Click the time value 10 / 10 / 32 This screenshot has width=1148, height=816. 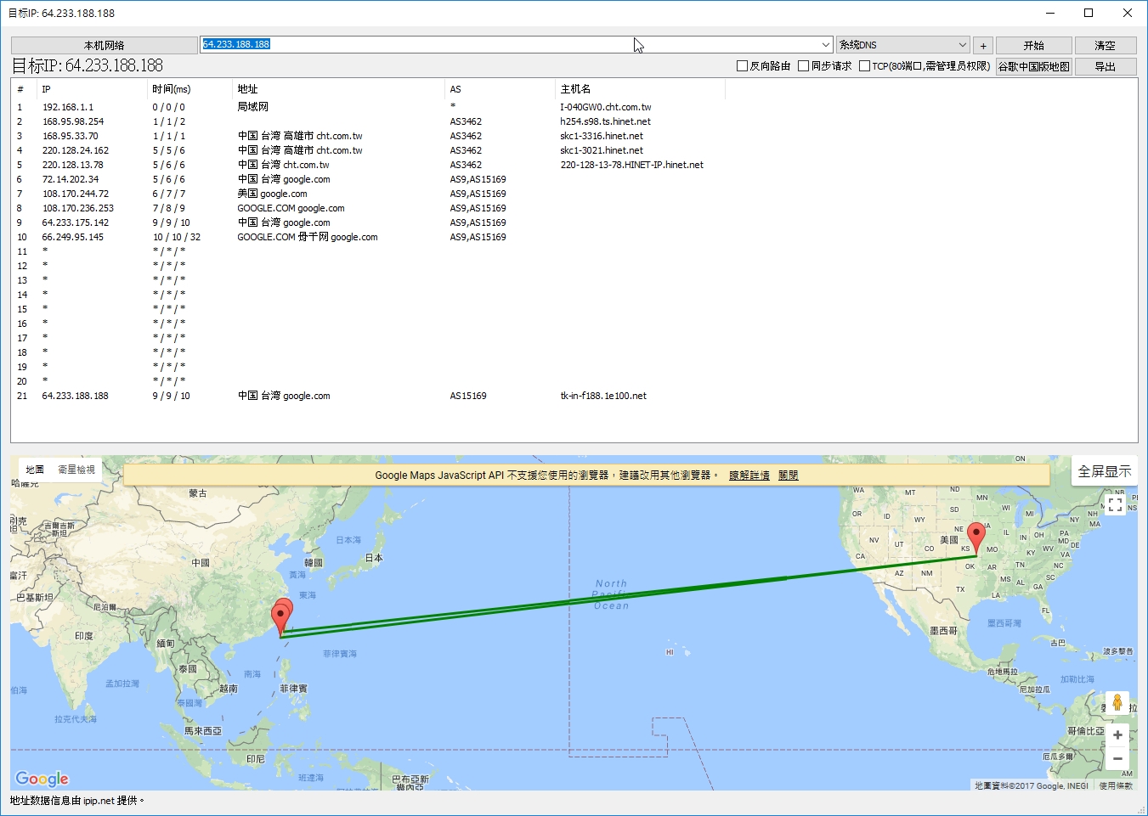pyautogui.click(x=177, y=237)
